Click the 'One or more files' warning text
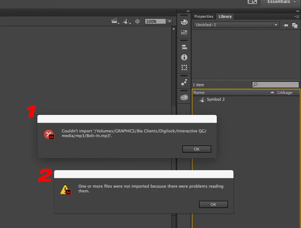This screenshot has height=228, width=301. click(151, 189)
